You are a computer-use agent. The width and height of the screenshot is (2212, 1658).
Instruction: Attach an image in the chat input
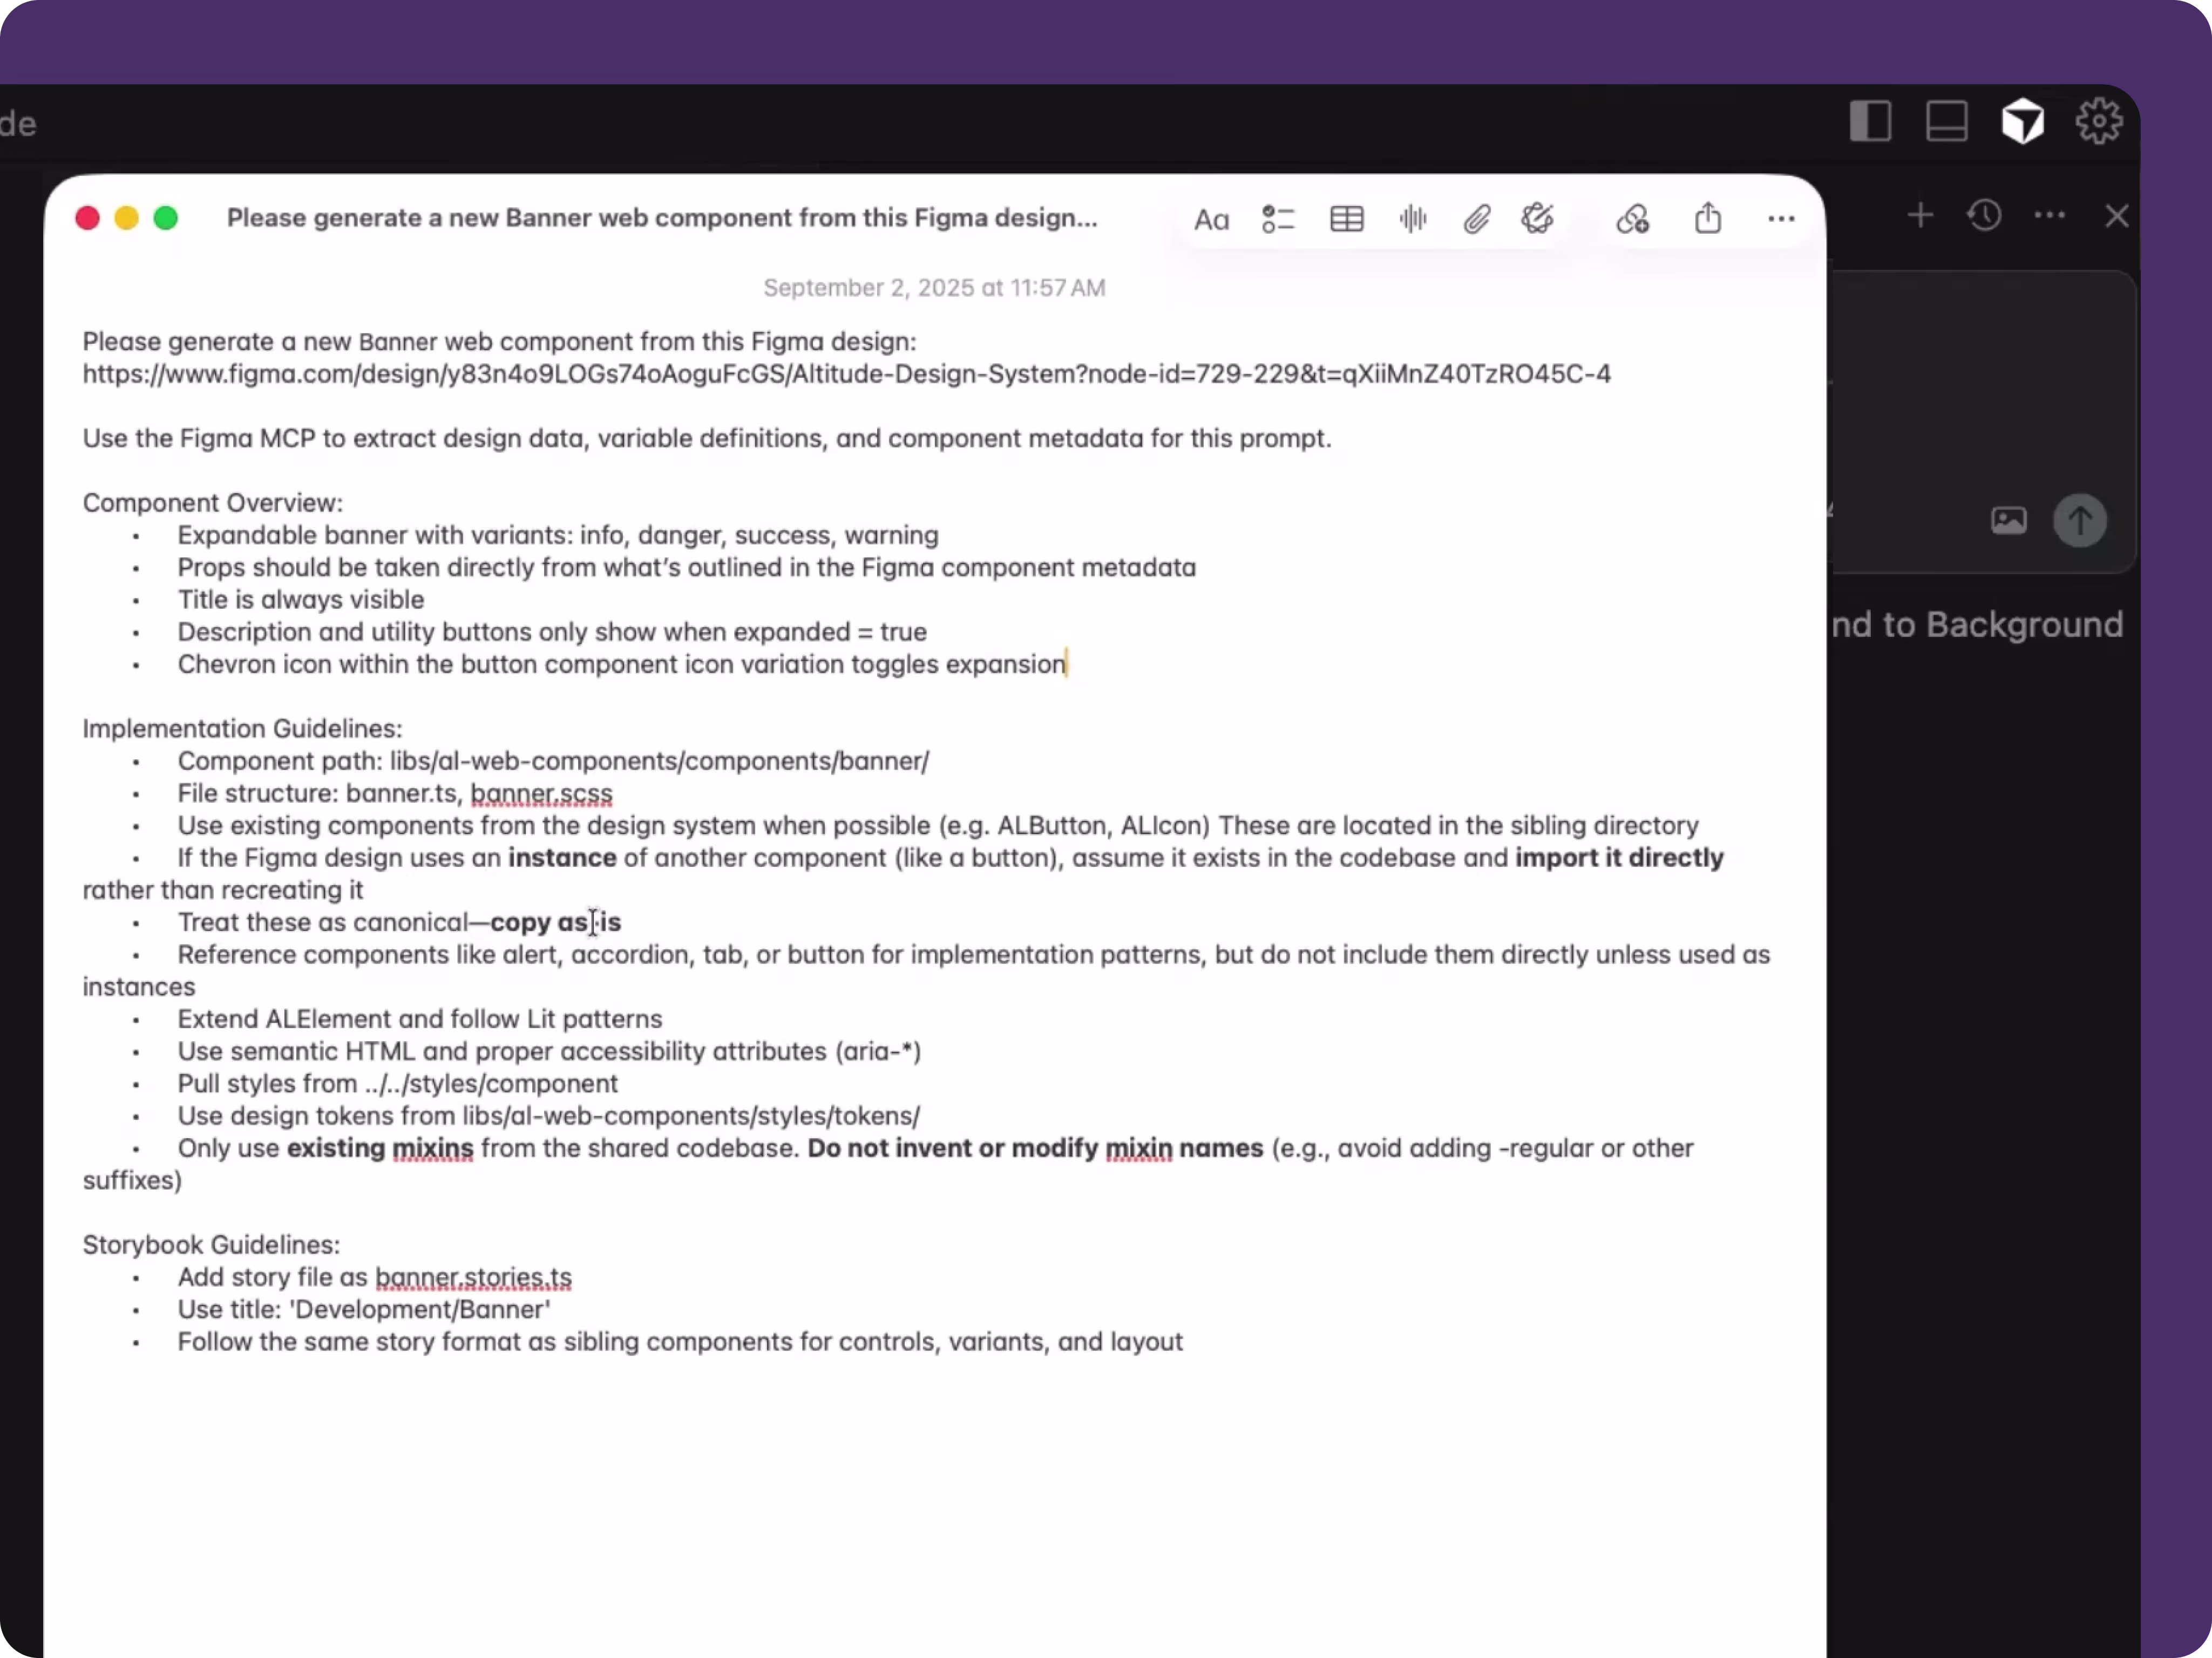2008,520
